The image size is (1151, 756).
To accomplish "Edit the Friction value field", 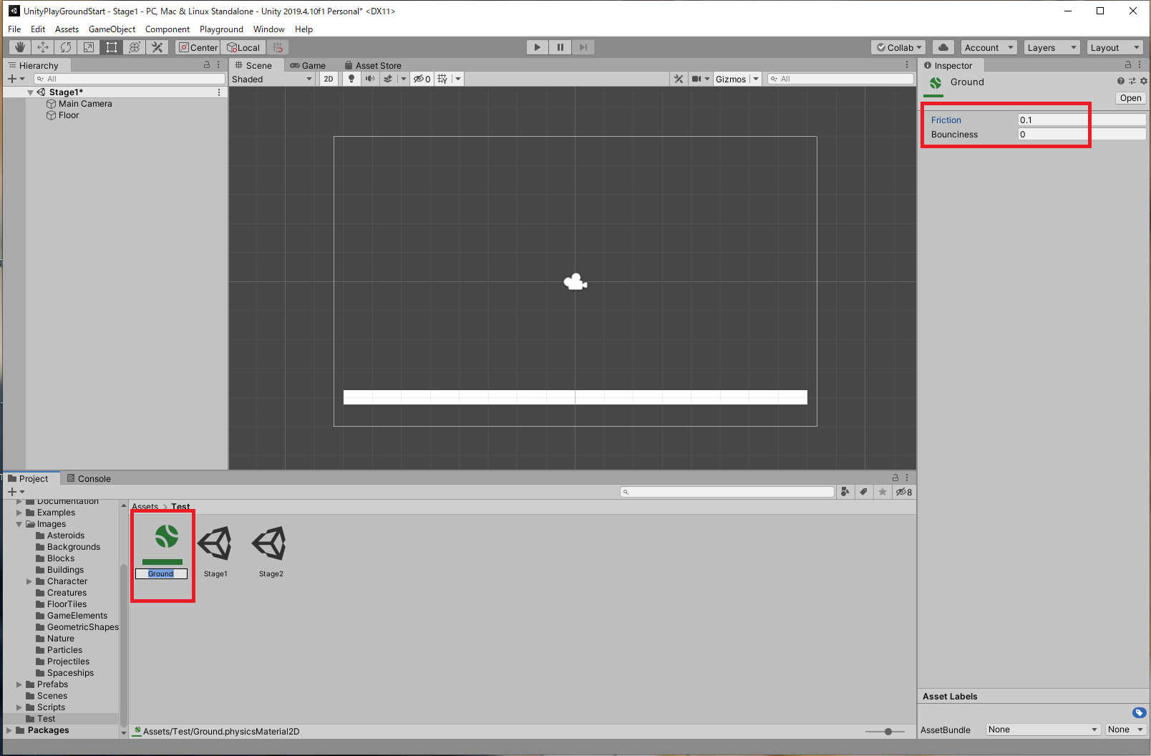I will pyautogui.click(x=1082, y=120).
